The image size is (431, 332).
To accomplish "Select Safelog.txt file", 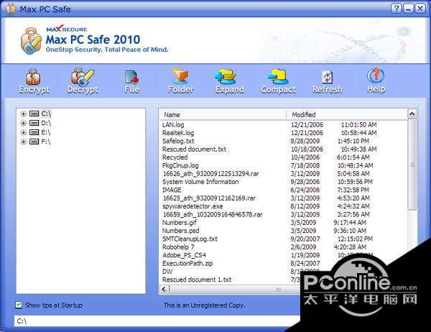I will coord(178,141).
